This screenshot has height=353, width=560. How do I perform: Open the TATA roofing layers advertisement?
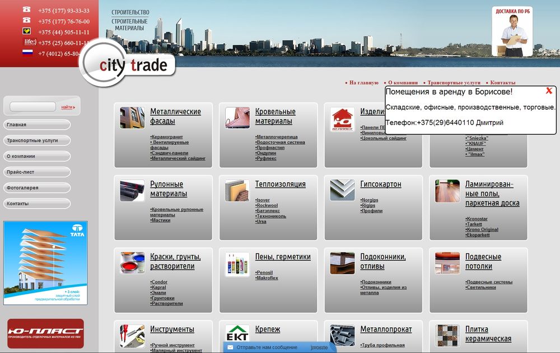pyautogui.click(x=45, y=263)
